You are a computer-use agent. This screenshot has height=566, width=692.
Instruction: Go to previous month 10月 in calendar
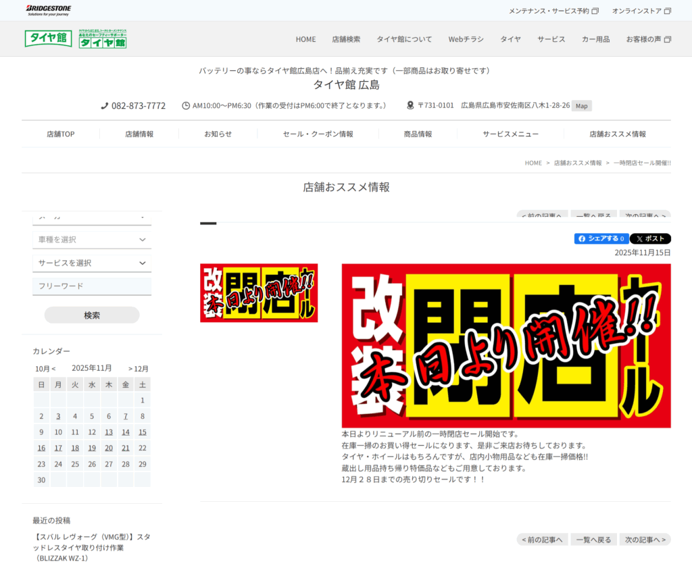point(45,368)
